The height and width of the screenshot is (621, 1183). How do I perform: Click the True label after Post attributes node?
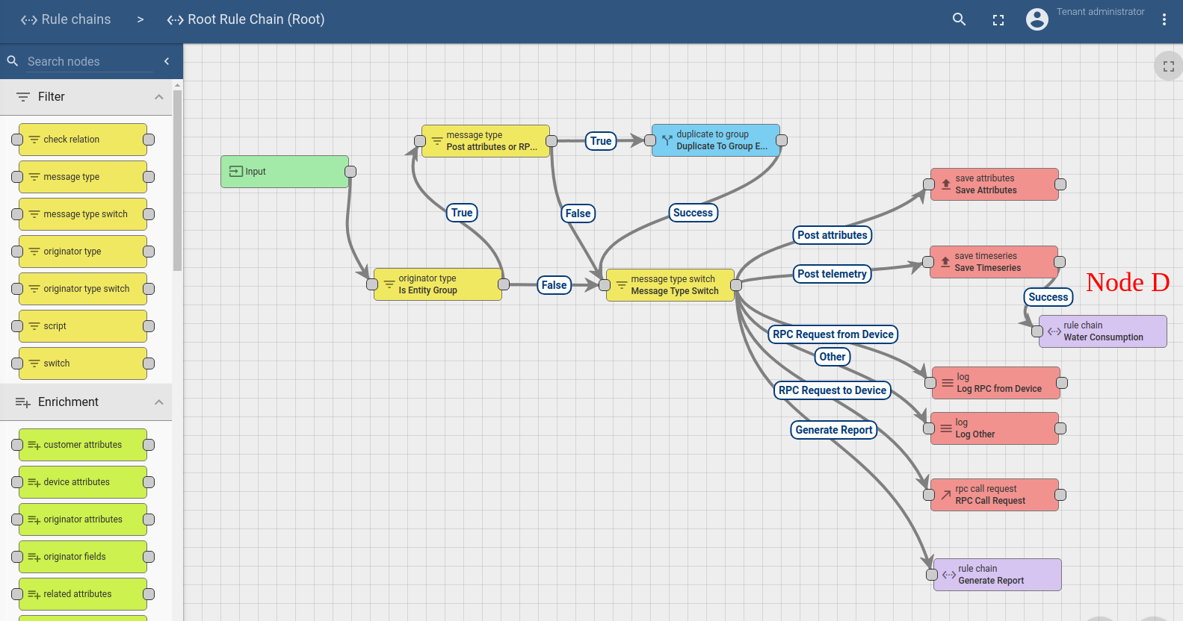[x=601, y=141]
